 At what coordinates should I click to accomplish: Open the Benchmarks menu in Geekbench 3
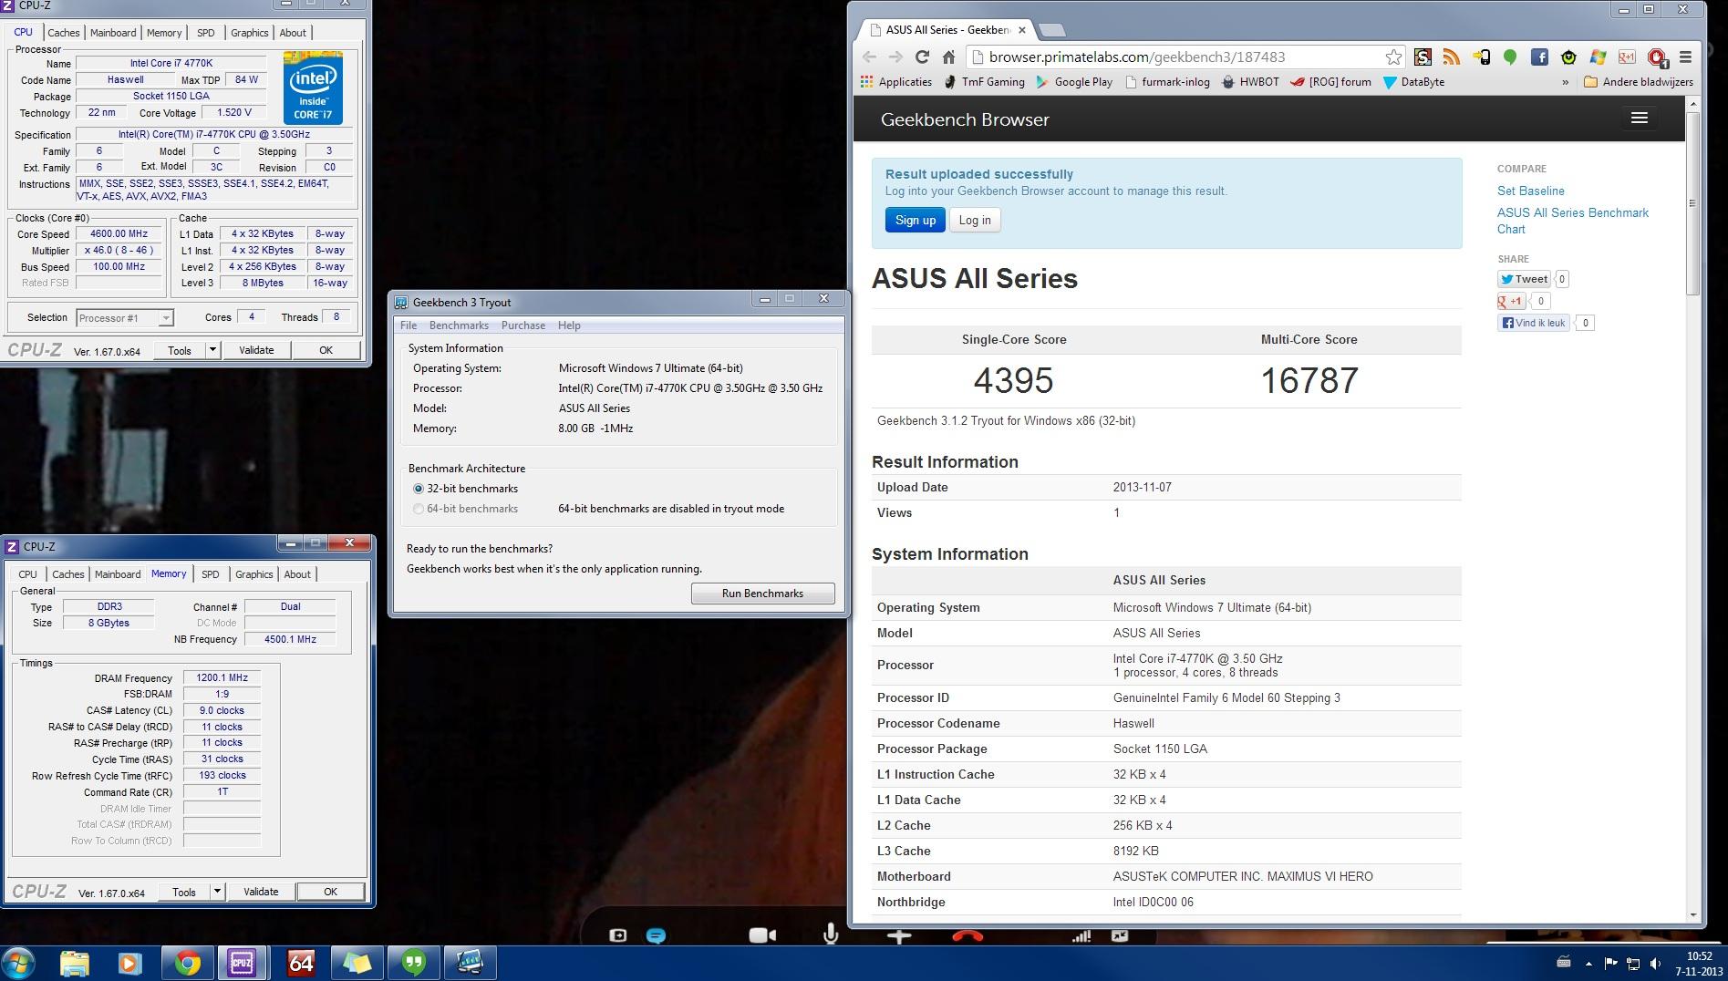coord(459,325)
